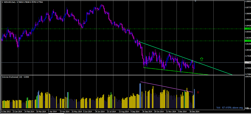Click the green up arrow near the trendline
The image size is (251, 114).
202,59
